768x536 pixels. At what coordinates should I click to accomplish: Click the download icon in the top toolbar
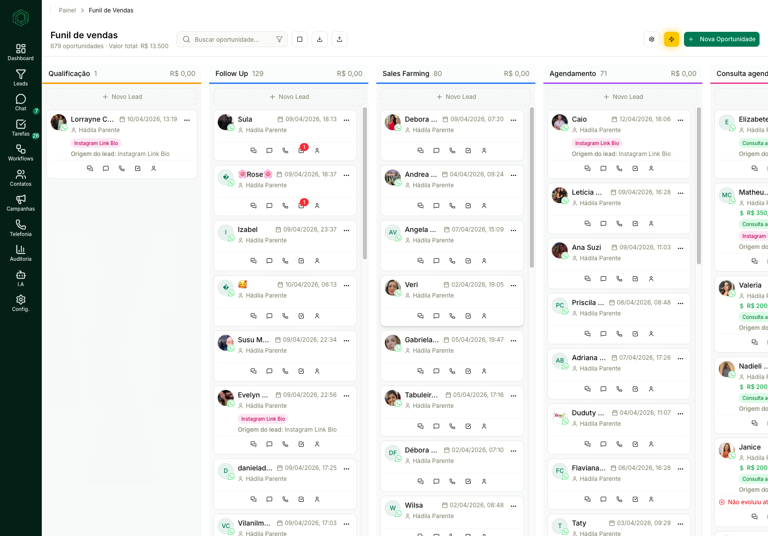click(320, 39)
